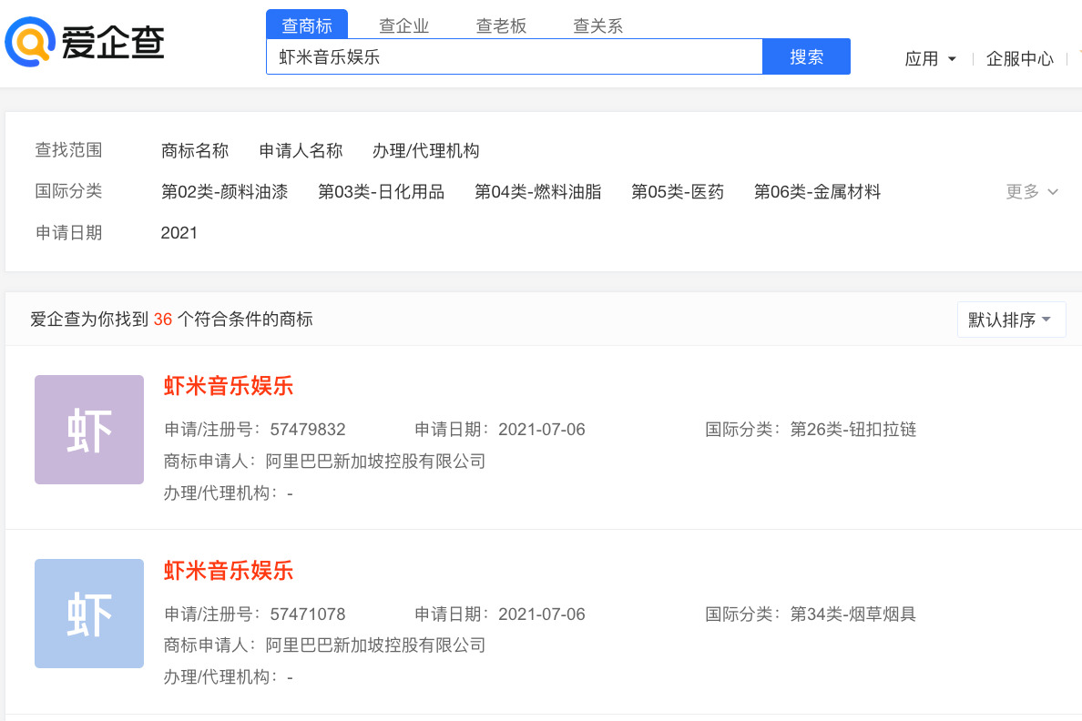Open the 默认排序 sort dropdown
1082x721 pixels.
pos(1011,320)
